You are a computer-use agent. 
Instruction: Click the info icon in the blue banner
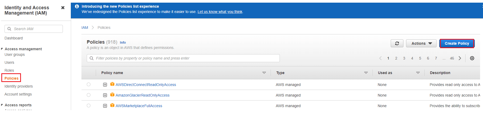click(x=77, y=6)
